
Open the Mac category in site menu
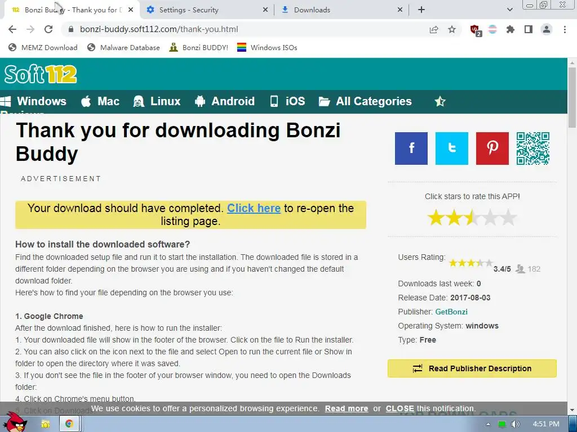coord(100,101)
